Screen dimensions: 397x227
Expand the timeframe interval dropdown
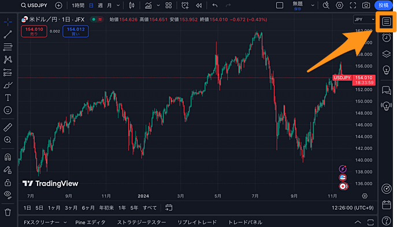(x=118, y=5)
